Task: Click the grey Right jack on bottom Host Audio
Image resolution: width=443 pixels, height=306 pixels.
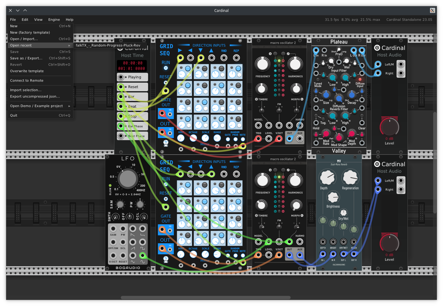Action: 401,189
